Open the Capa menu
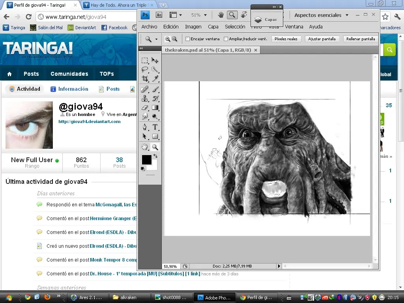404x303 pixels. [x=213, y=26]
